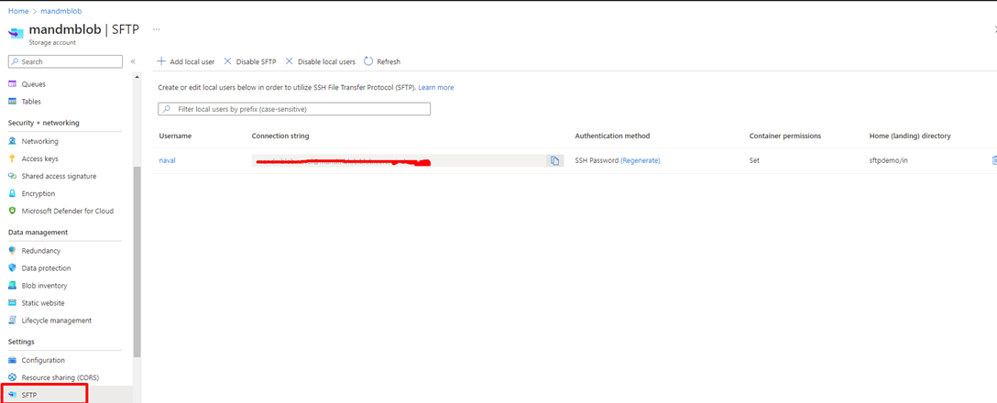
Task: Focus the Filter local users field
Action: coord(294,109)
